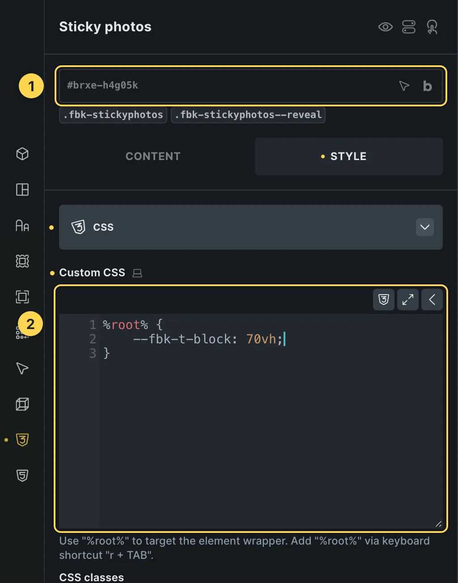Open the Layout panel icon in sidebar
The image size is (458, 583).
point(22,190)
